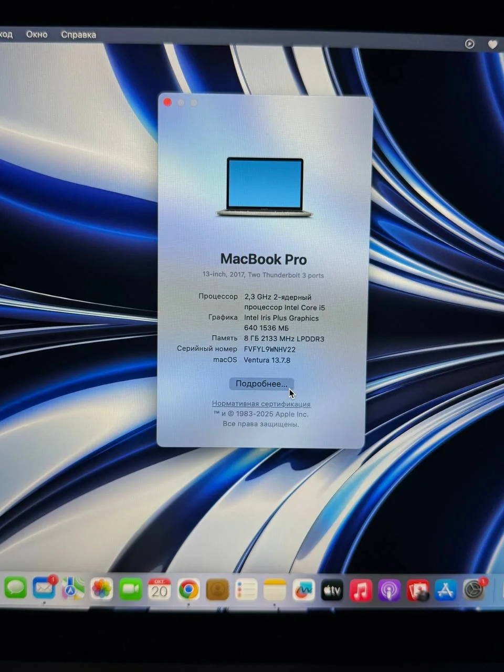Open Contacts app in the Dock
The height and width of the screenshot is (672, 504).
(x=217, y=590)
